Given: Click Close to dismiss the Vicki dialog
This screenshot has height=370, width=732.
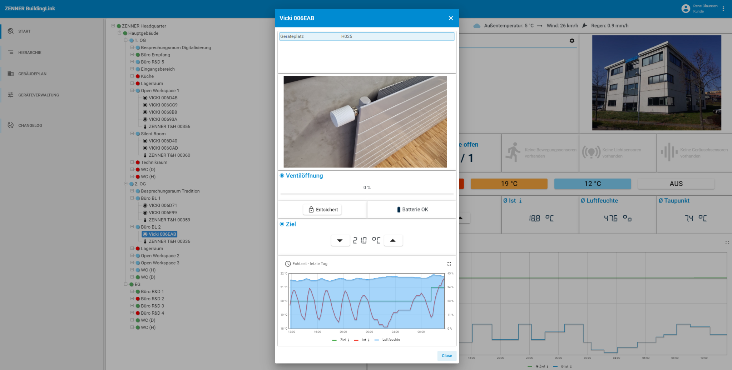Looking at the screenshot, I should [x=446, y=356].
